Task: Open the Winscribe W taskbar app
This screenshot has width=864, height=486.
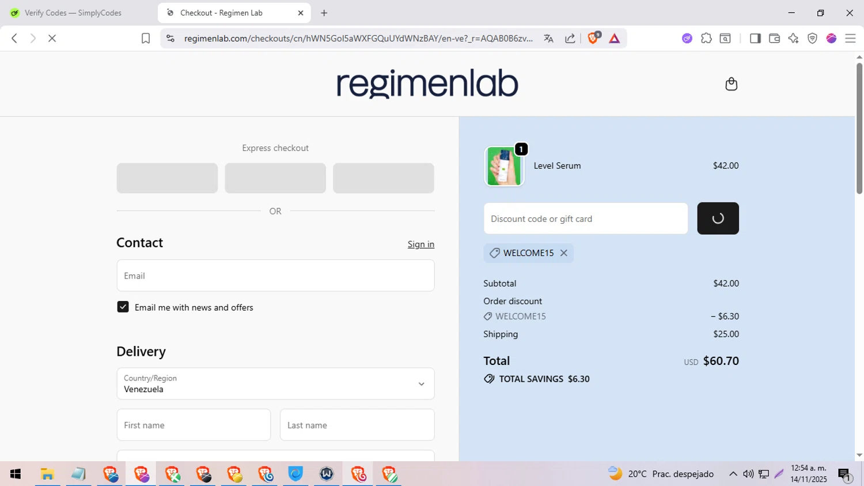Action: (x=327, y=474)
